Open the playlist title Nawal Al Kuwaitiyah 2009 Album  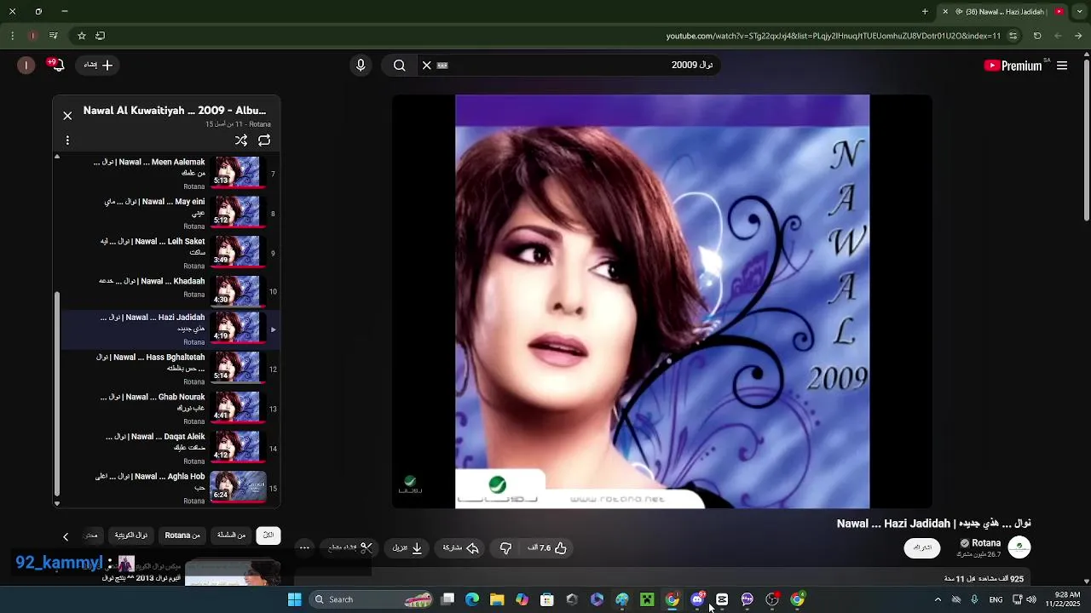175,111
